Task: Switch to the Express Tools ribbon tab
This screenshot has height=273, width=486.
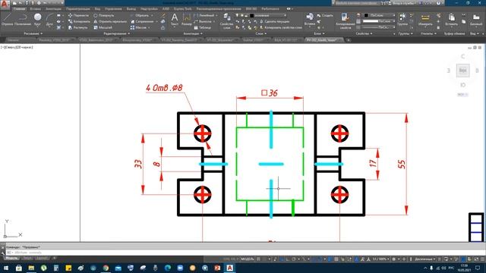Action: point(183,9)
